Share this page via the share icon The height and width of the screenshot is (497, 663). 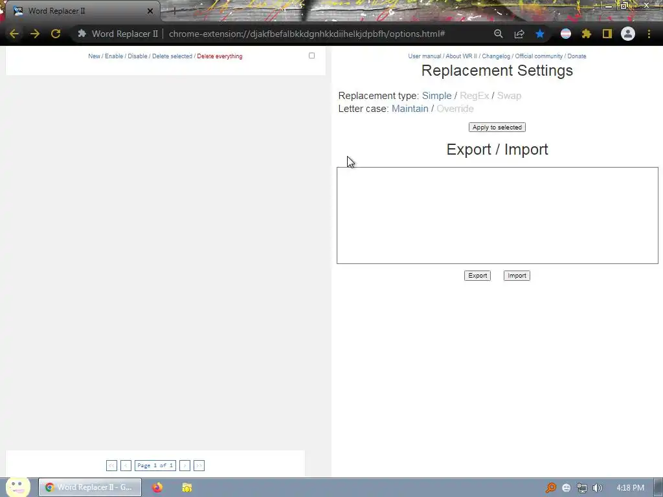point(519,34)
